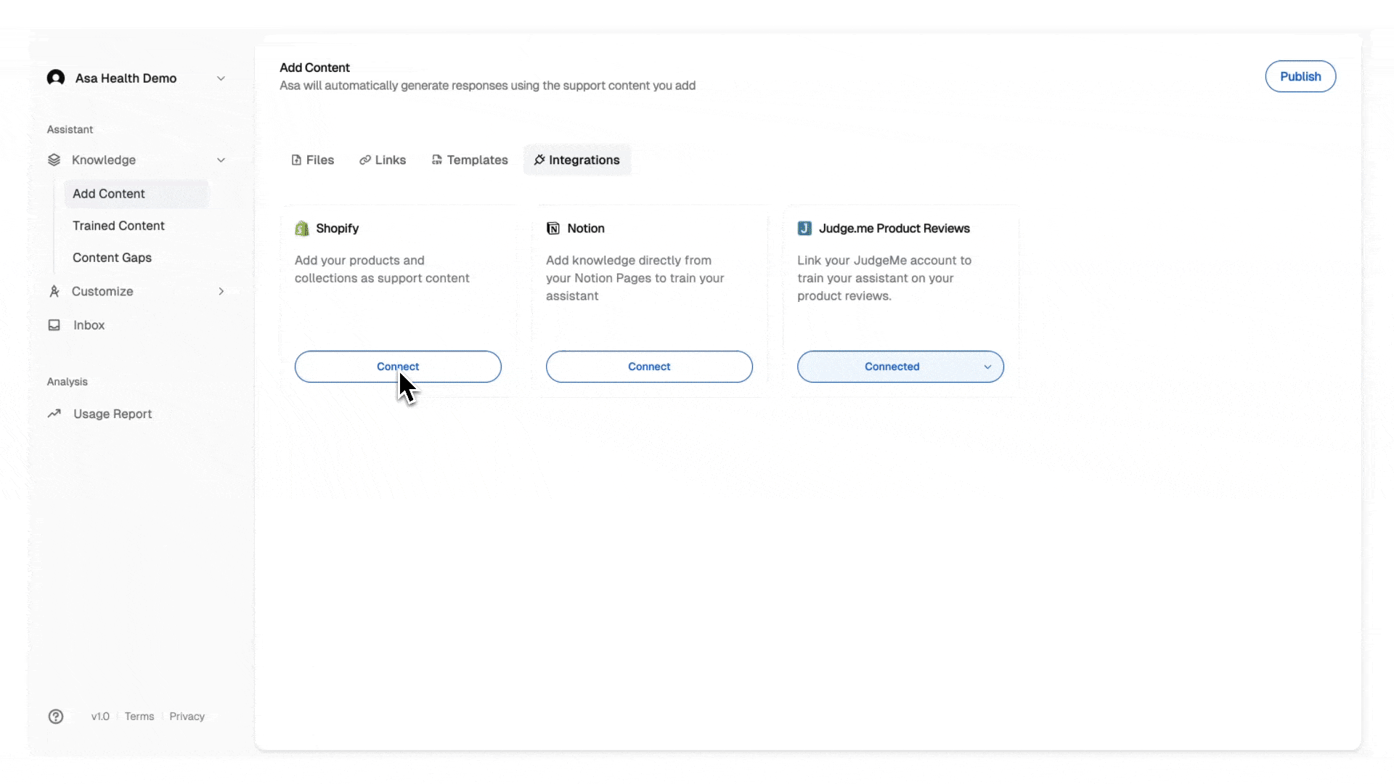The width and height of the screenshot is (1394, 784).
Task: Click the Shopify bag icon
Action: pyautogui.click(x=302, y=229)
